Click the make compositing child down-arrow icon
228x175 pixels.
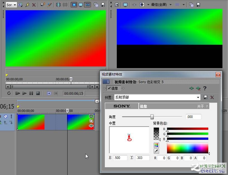[x=11, y=123]
